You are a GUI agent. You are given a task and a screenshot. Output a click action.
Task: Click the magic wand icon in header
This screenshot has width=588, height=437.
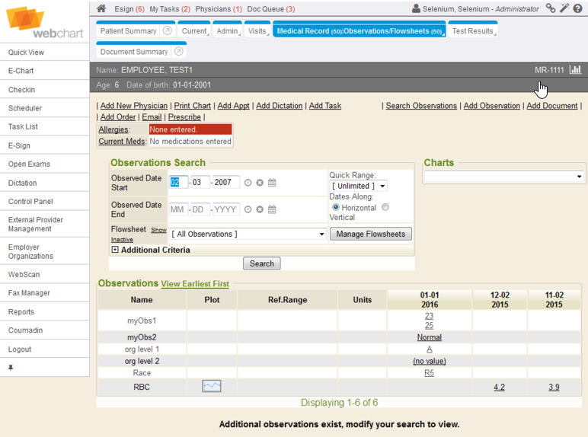[x=564, y=8]
